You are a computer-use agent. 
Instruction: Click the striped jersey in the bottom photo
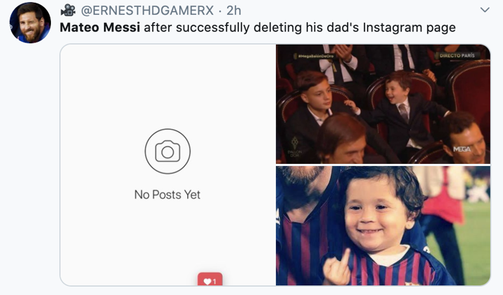pos(391,272)
